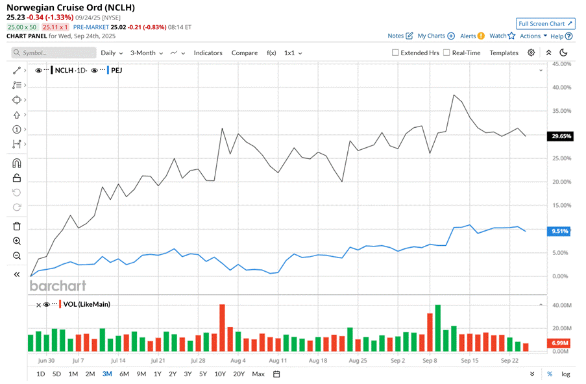Redo the last chart action

point(16,208)
